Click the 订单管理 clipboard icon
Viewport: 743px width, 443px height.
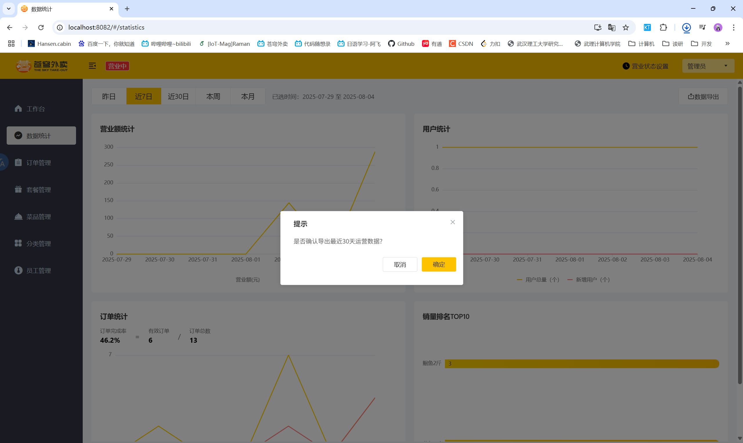(x=18, y=162)
